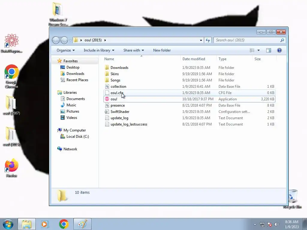Click the refresh button by address bar
Viewport: 307px width, 230px height.
pyautogui.click(x=208, y=40)
